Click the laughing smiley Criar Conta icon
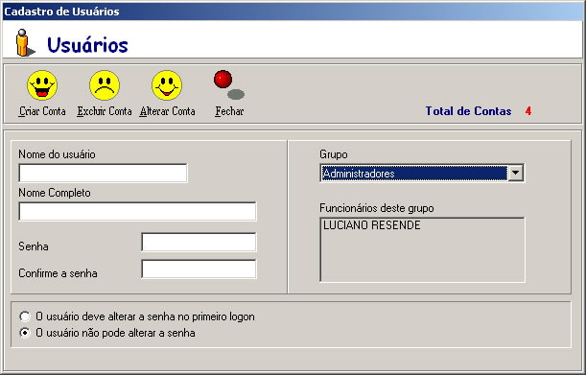Screen dimensions: 586x375 pos(42,85)
